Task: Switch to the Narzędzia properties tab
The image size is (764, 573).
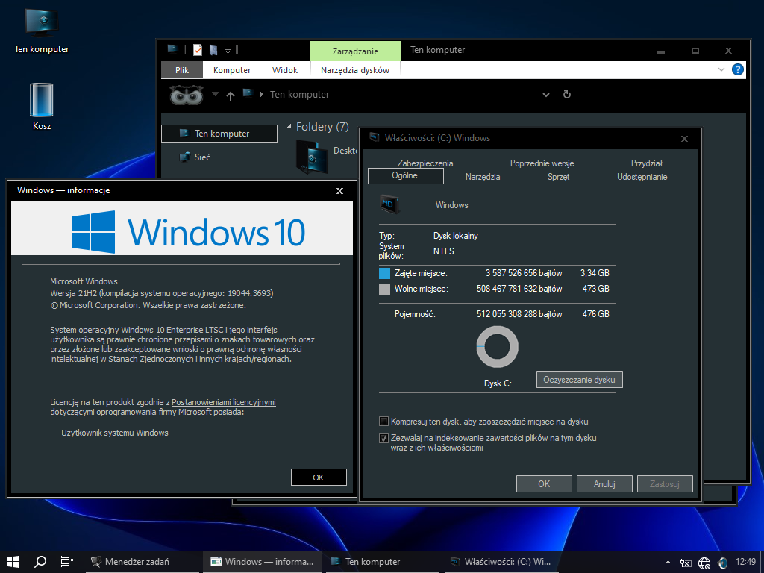Action: click(x=483, y=177)
